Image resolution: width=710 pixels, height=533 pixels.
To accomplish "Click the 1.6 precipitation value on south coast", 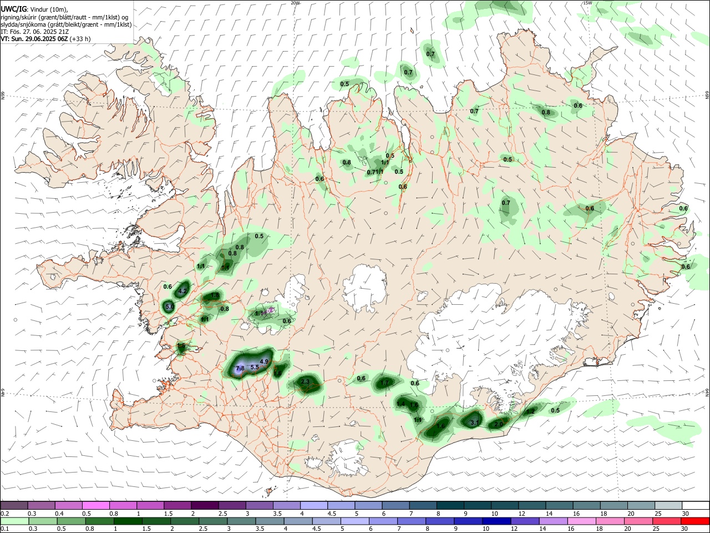I will point(440,426).
